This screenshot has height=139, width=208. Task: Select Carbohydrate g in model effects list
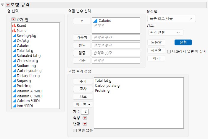[x=107, y=86]
